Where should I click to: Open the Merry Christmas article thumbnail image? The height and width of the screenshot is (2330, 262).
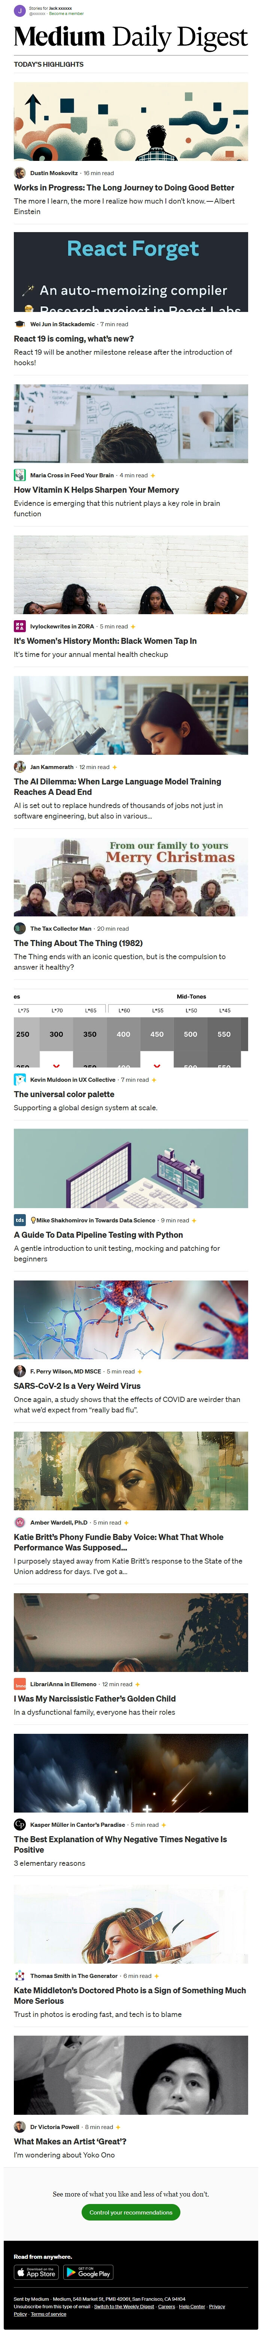click(x=131, y=877)
